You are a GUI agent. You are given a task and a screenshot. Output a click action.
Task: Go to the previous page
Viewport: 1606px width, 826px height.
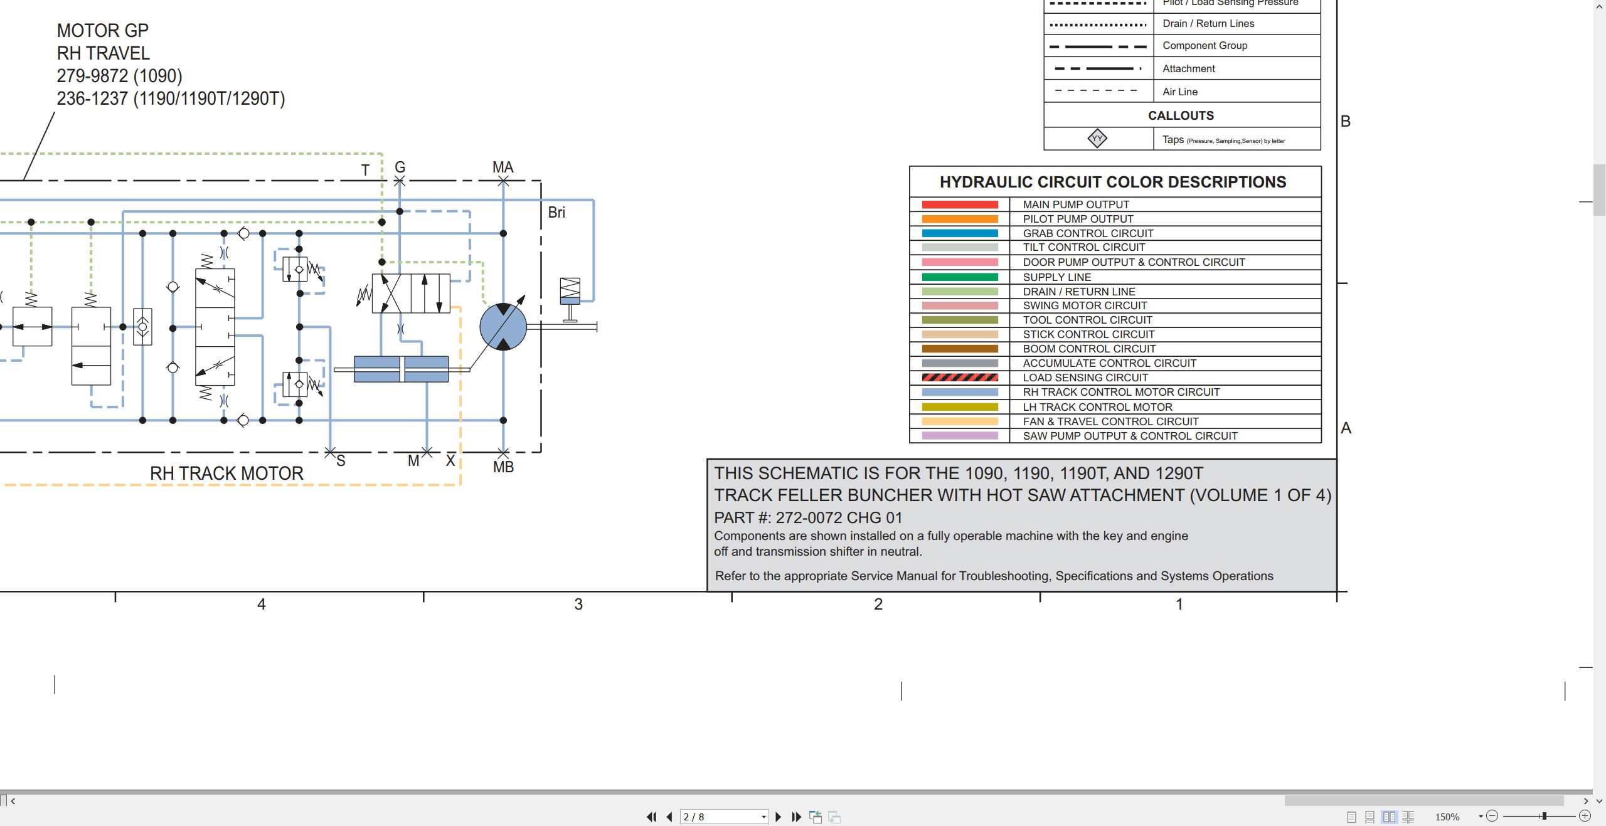[669, 817]
